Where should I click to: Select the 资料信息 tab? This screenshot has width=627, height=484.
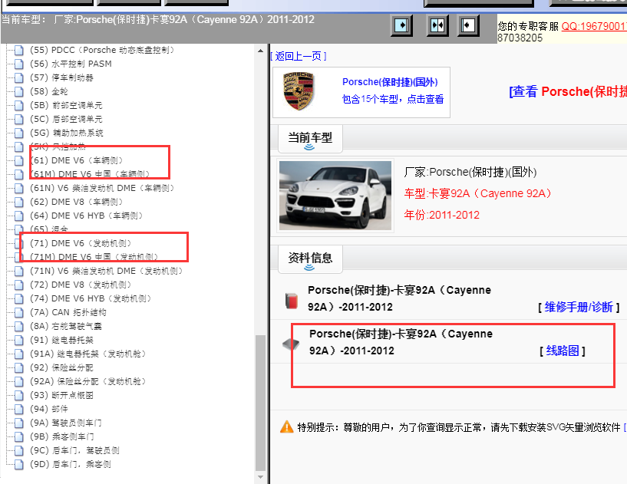click(310, 258)
